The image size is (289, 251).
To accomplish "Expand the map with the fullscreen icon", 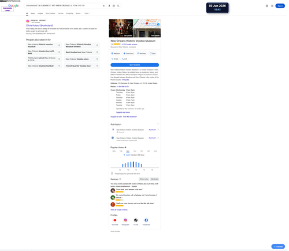I will 159,21.
